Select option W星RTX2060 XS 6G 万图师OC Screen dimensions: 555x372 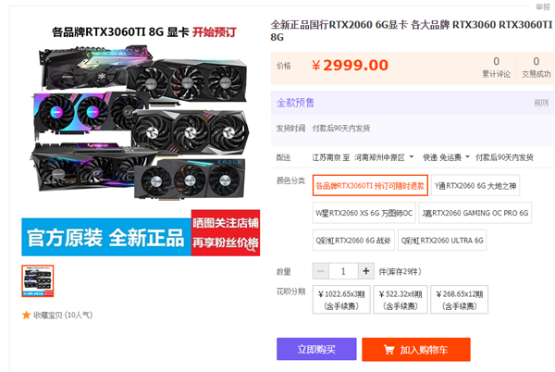[x=364, y=213]
